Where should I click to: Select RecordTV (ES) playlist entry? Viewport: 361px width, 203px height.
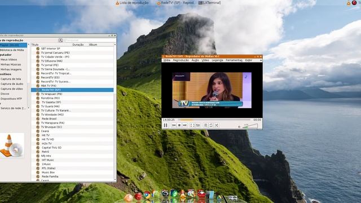coord(72,78)
